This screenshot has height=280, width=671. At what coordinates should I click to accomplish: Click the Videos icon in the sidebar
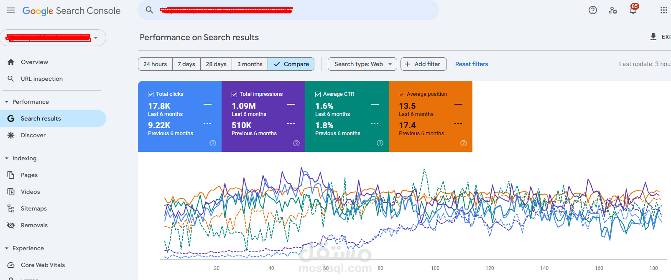pyautogui.click(x=11, y=192)
